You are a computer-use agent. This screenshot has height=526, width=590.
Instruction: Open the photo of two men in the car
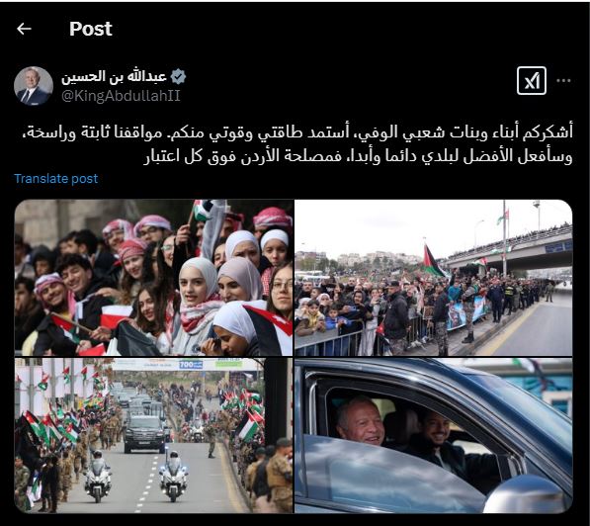(x=434, y=436)
